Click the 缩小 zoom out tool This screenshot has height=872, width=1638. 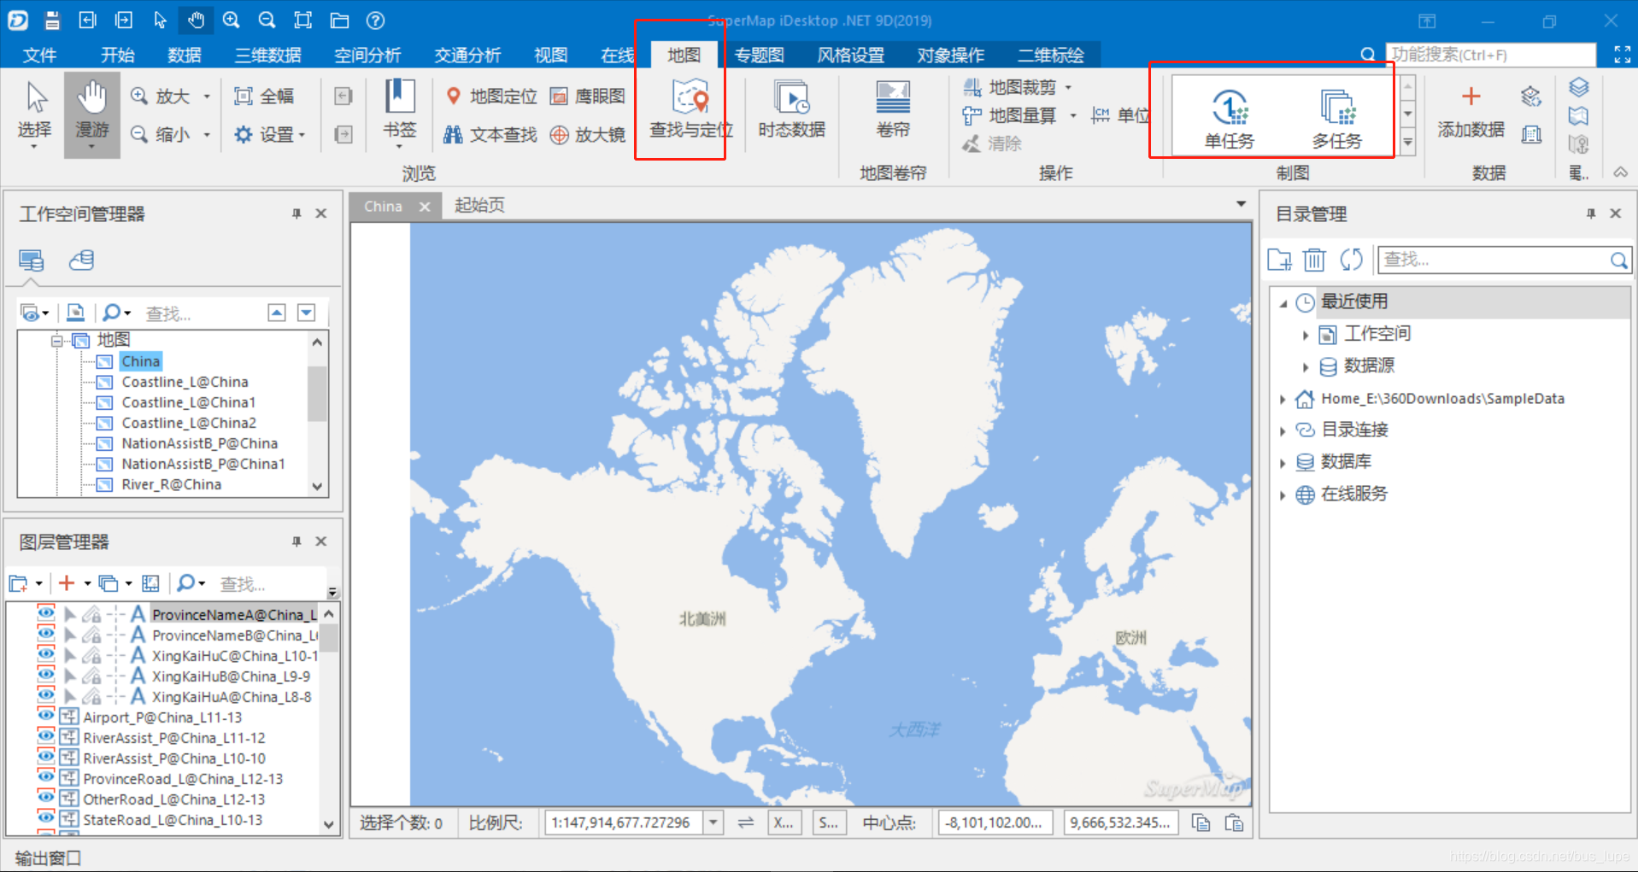pos(161,134)
